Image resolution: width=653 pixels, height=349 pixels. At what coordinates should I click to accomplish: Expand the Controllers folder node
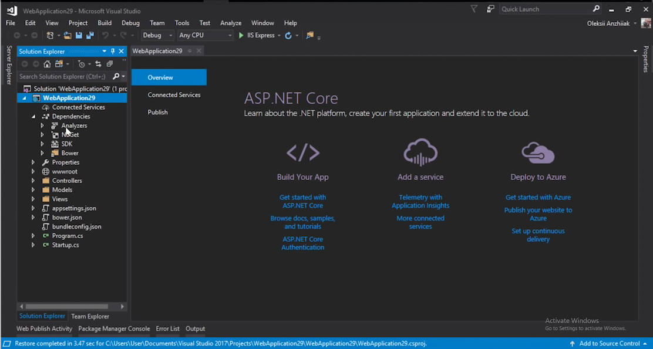33,181
